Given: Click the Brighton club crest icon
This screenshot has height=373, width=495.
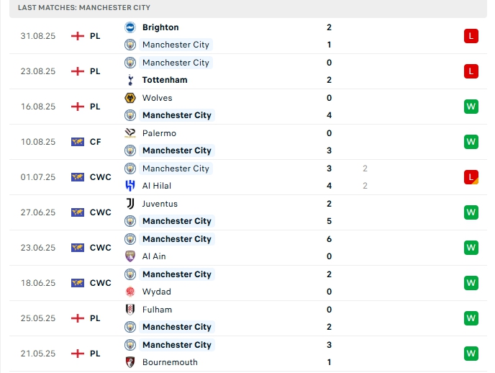Looking at the screenshot, I should (130, 27).
